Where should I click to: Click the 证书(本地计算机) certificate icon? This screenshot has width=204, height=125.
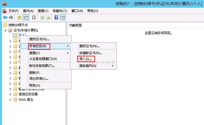click(10, 30)
